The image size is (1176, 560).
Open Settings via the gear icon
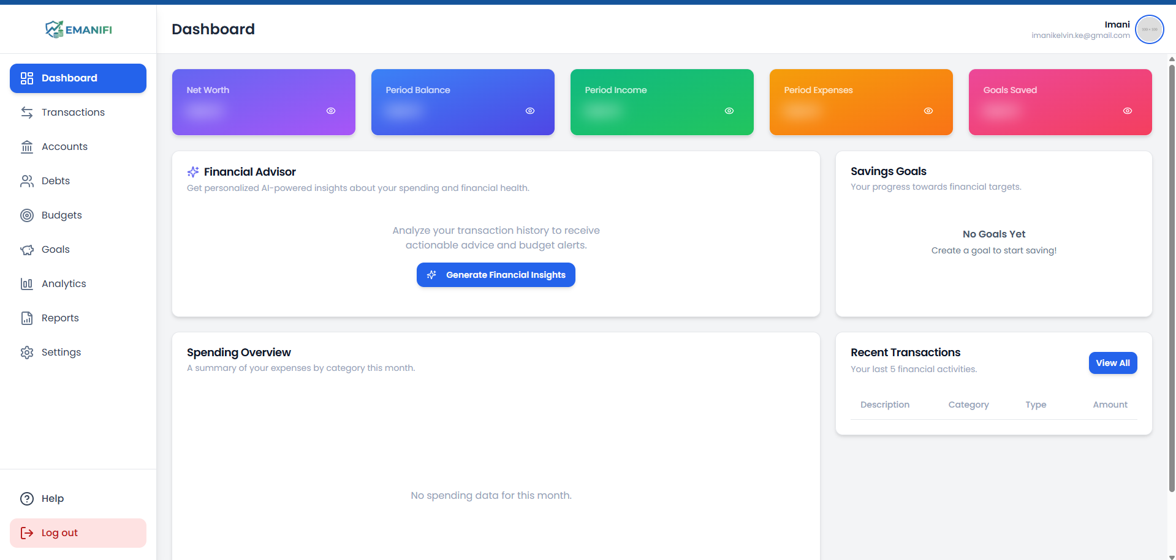point(26,352)
